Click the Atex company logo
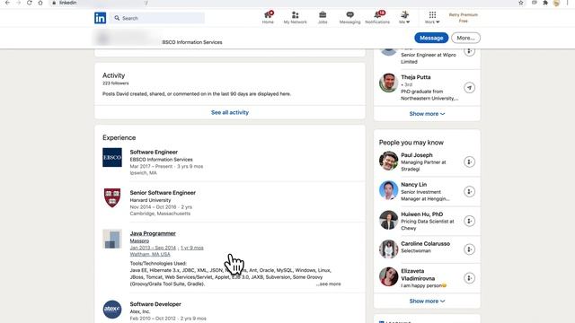 pyautogui.click(x=112, y=310)
